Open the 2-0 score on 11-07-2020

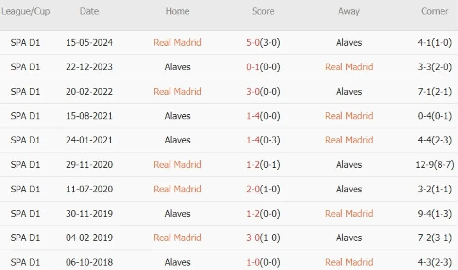coord(253,189)
